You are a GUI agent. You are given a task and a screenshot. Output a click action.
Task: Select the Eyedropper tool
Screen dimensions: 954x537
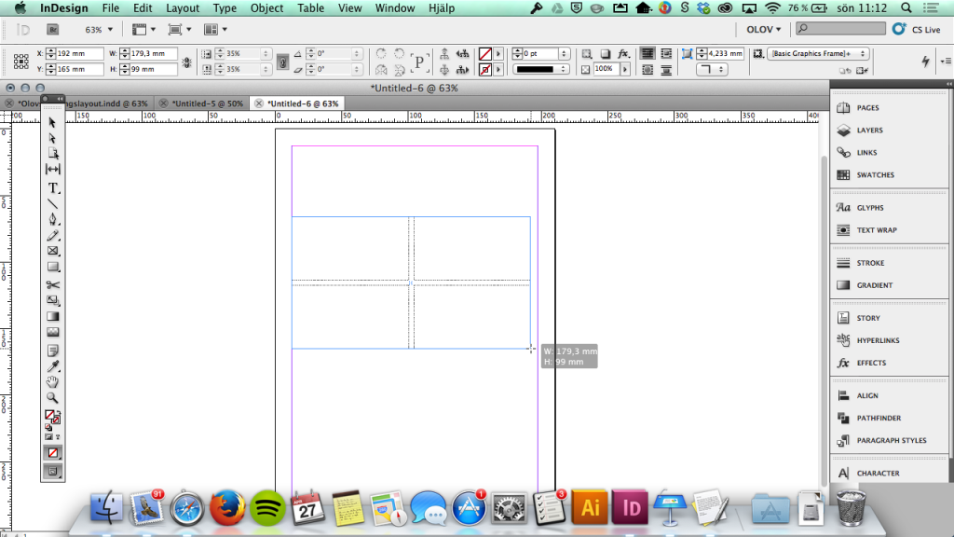pos(53,365)
